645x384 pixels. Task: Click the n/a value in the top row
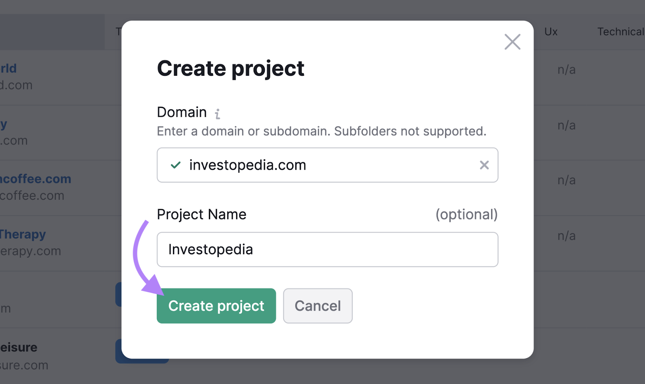click(x=566, y=69)
